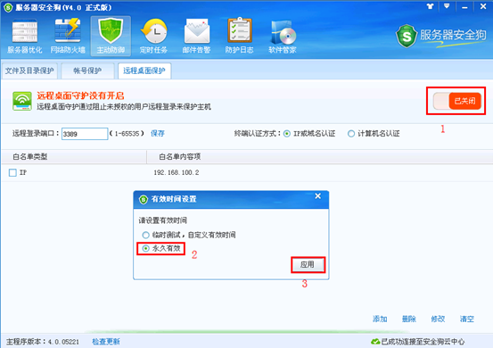Select 临时测试，自定义有效时间 radio option

pos(145,235)
